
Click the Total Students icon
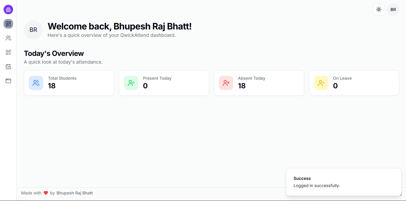point(36,83)
